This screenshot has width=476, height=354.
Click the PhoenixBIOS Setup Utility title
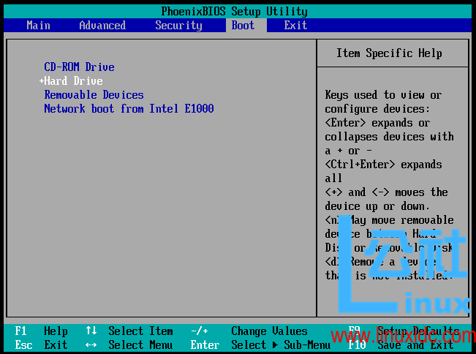(234, 12)
